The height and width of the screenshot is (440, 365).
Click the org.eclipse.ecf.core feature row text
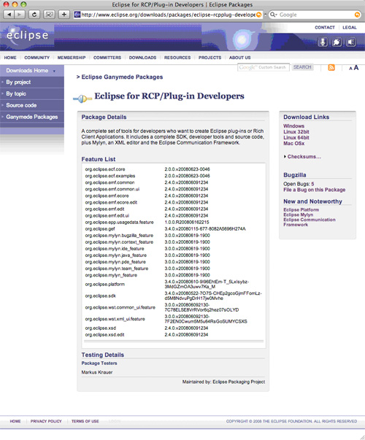click(x=105, y=169)
